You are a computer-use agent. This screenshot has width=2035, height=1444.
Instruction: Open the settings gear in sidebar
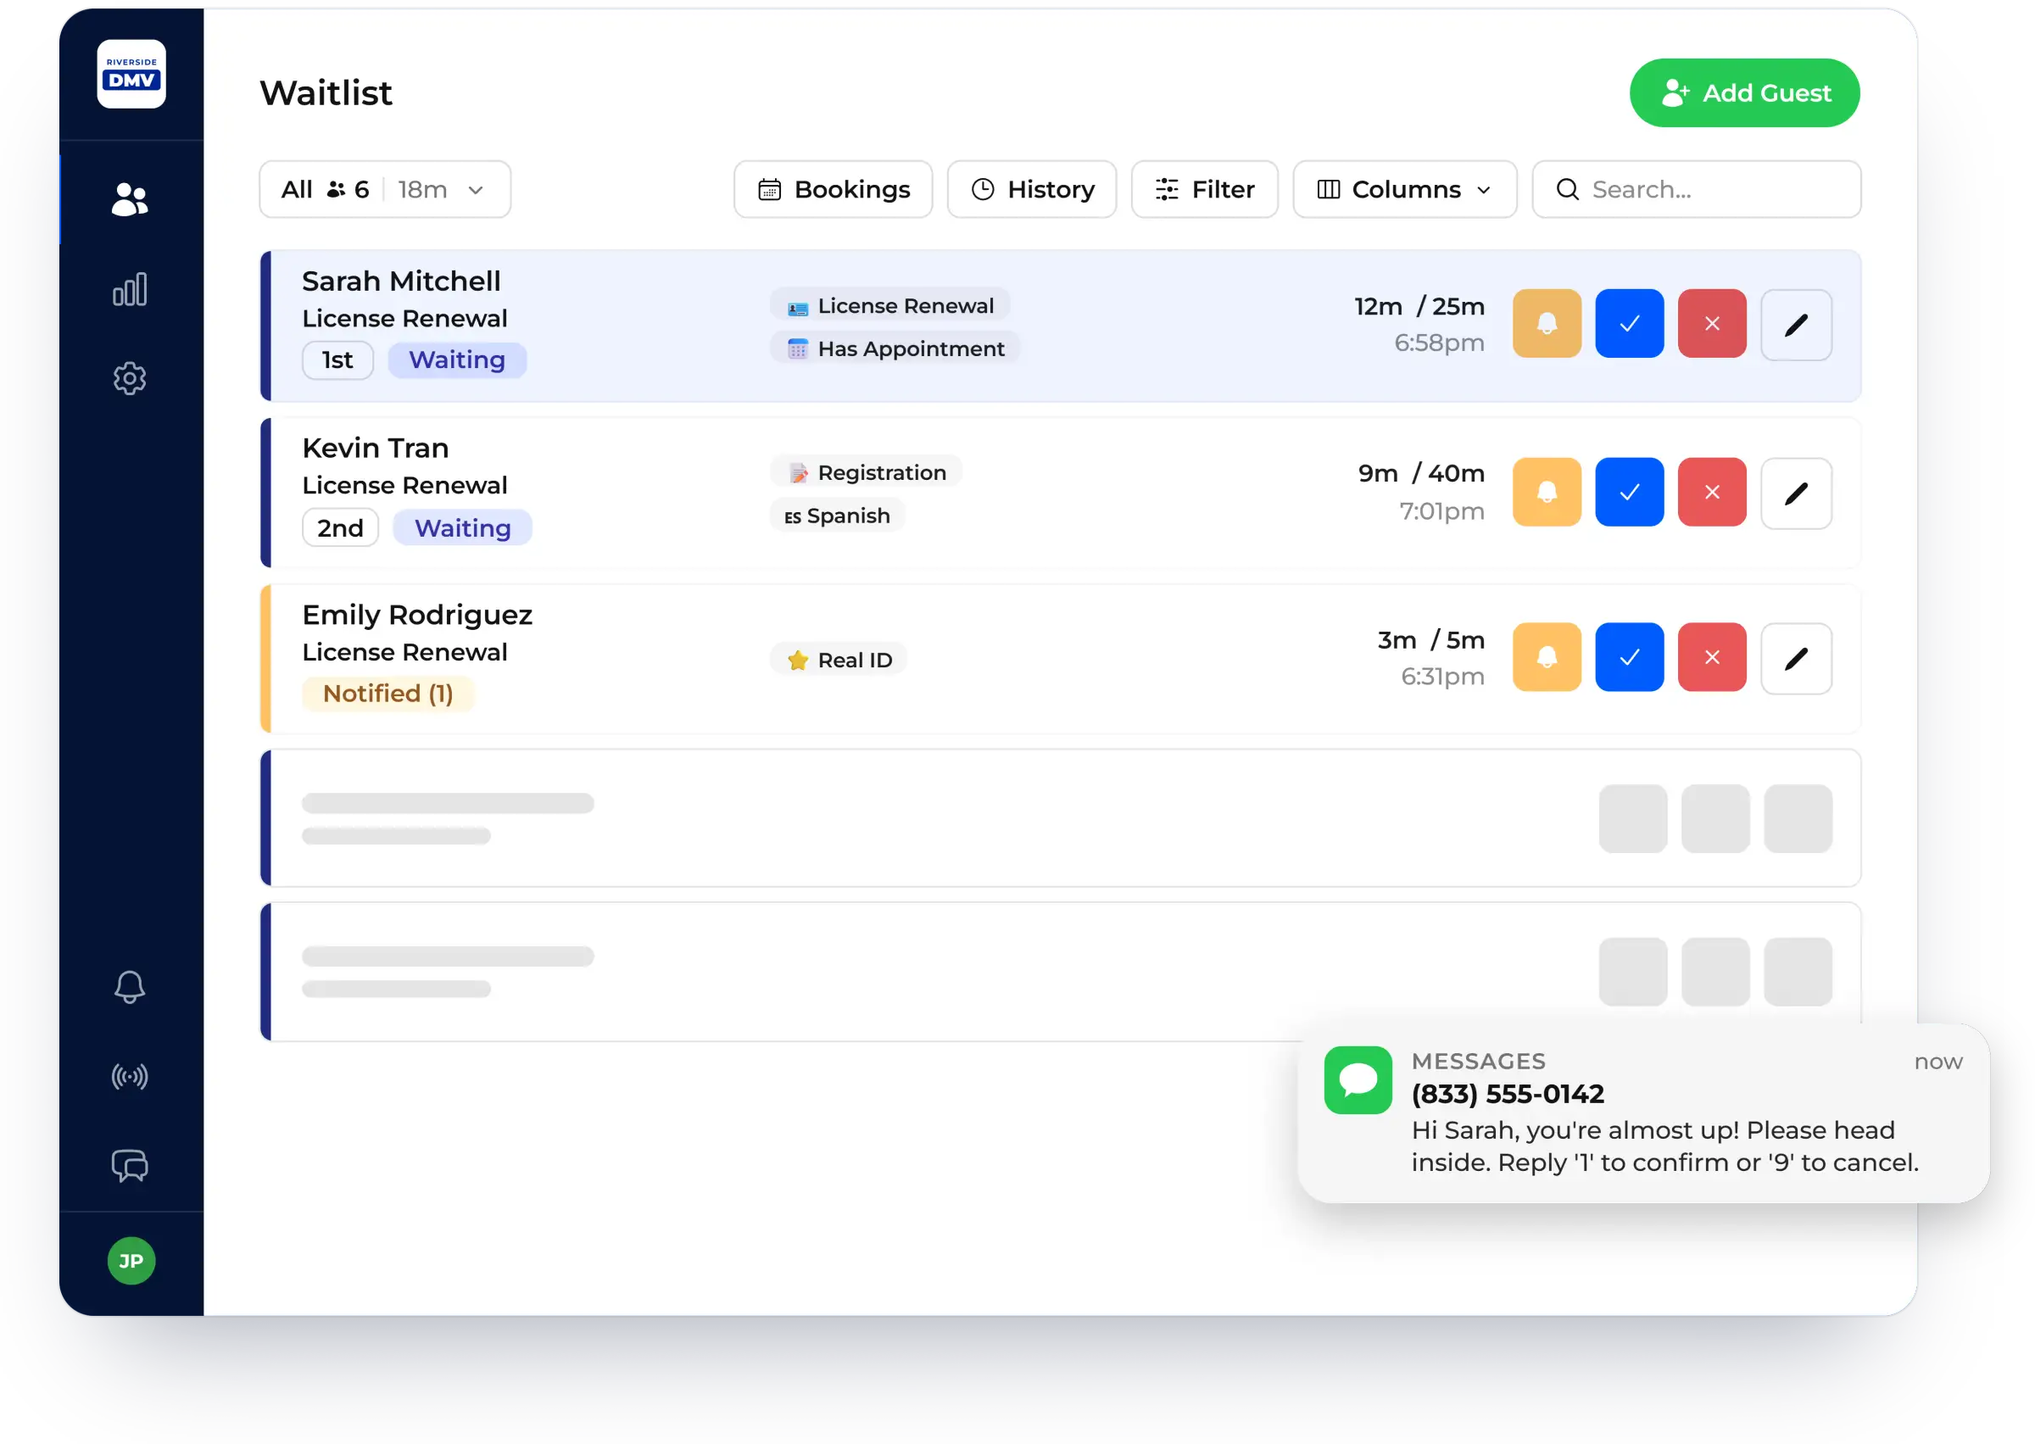click(130, 379)
